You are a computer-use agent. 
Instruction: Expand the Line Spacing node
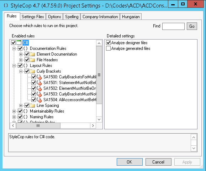coord(21,105)
